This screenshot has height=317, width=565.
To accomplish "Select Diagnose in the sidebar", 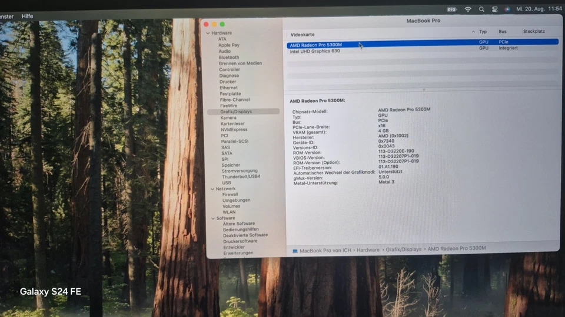I will [229, 76].
